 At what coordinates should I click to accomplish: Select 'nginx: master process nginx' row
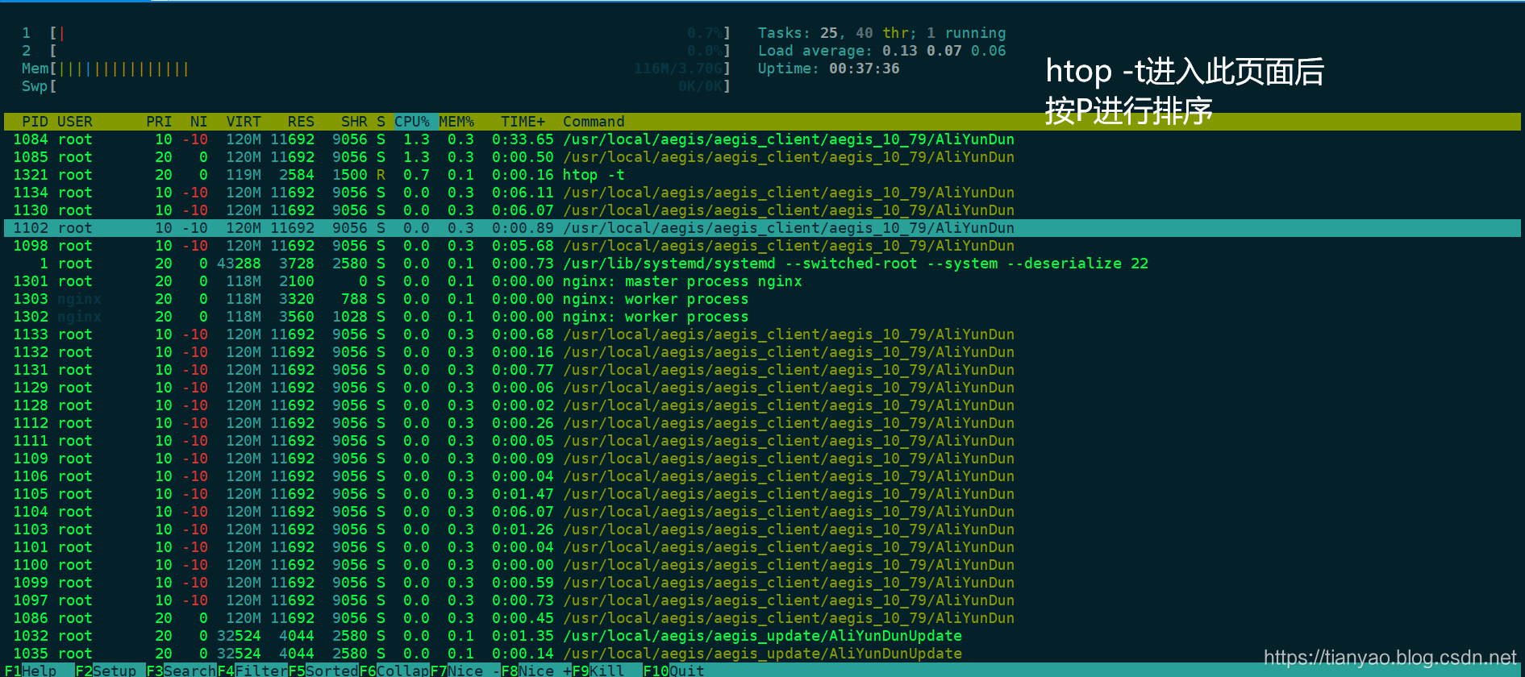pyautogui.click(x=762, y=281)
